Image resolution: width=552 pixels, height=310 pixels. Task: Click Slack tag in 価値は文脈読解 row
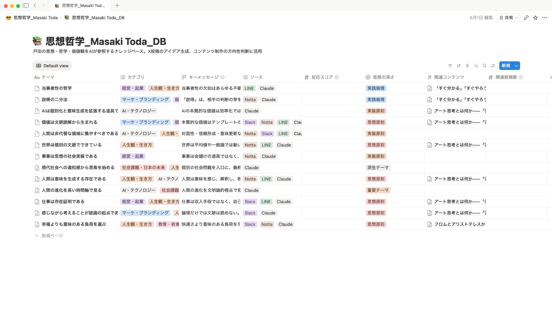[250, 122]
